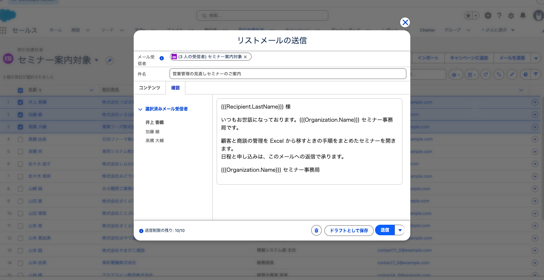Open the Help question mark icon
544x280 pixels.
(x=499, y=15)
